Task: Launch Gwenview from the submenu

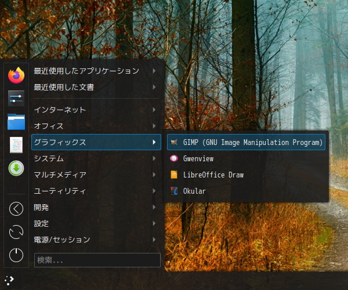Action: (246, 158)
